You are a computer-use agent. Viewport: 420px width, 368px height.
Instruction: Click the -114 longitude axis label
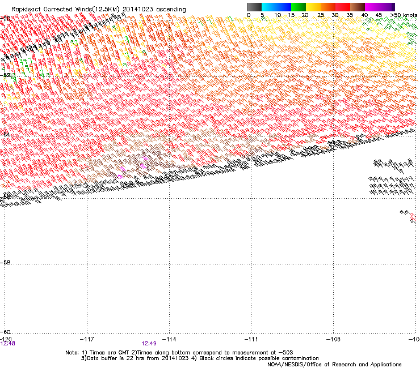169,339
